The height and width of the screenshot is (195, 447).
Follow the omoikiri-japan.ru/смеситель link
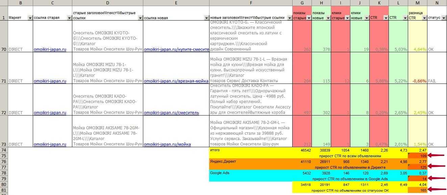point(171,112)
